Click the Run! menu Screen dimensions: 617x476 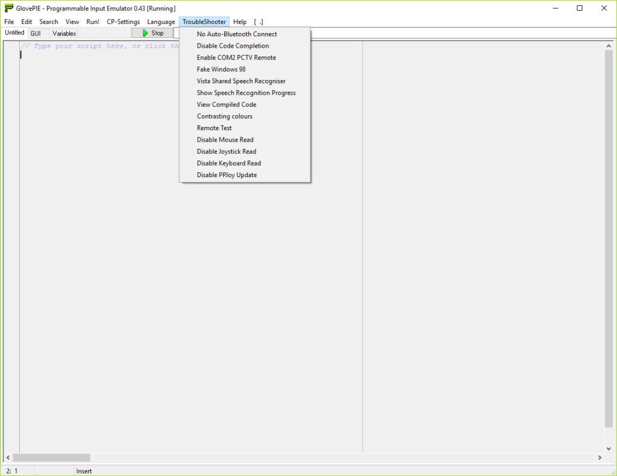point(93,22)
